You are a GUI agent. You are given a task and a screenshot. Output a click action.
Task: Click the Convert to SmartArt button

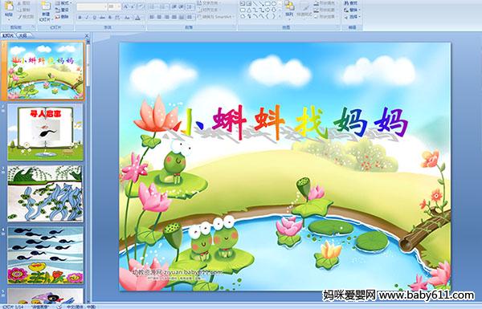click(216, 17)
